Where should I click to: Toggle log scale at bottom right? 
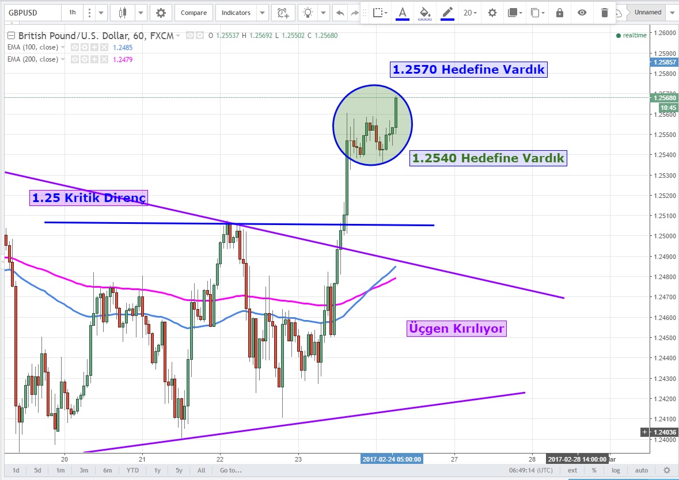(x=616, y=470)
